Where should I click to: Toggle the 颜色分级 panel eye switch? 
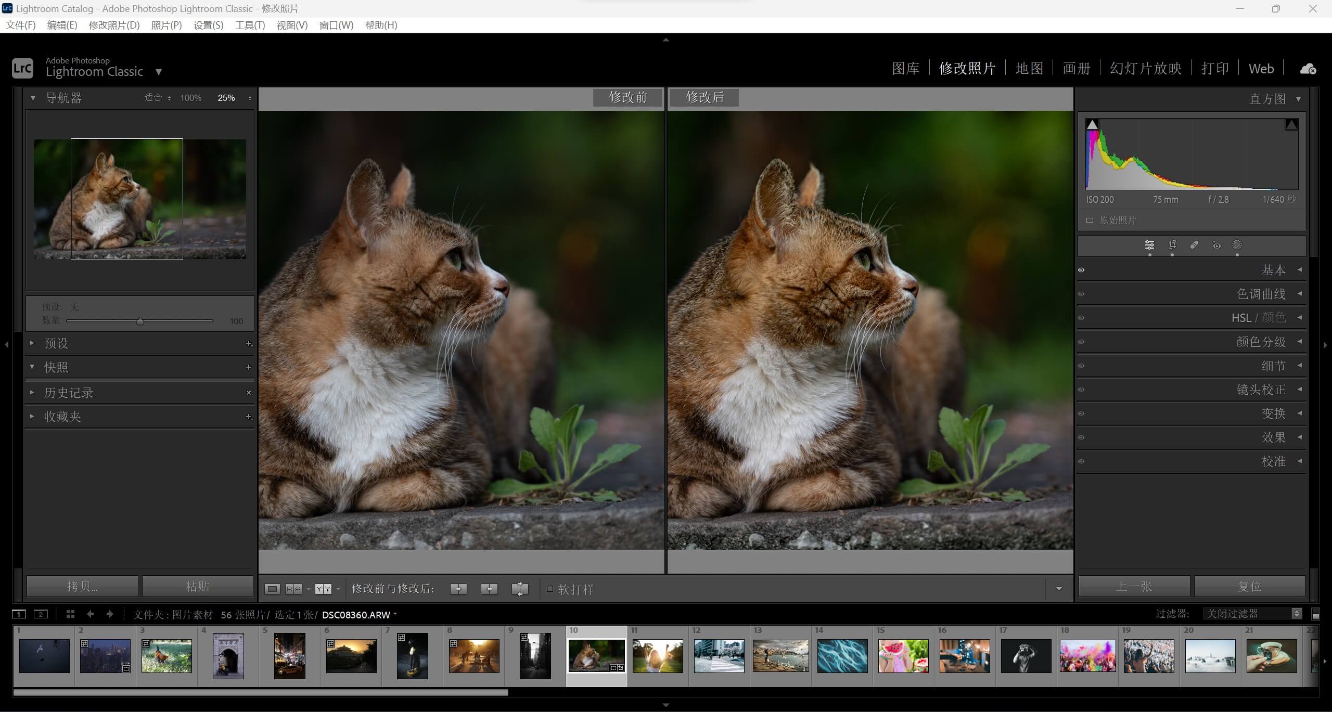[1081, 342]
